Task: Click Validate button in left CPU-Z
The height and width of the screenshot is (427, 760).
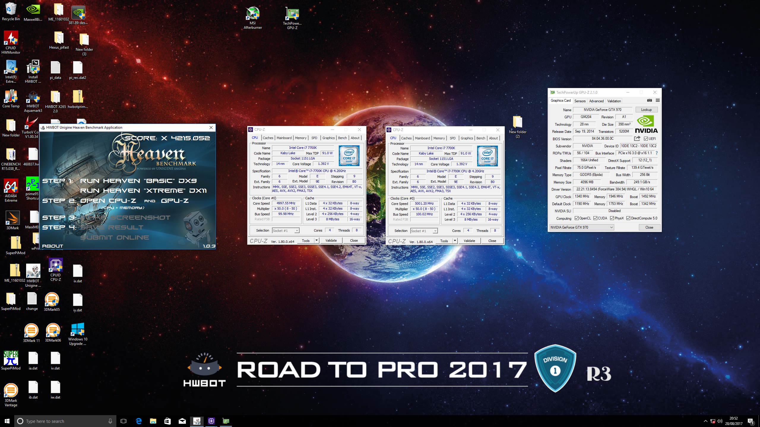Action: click(331, 240)
